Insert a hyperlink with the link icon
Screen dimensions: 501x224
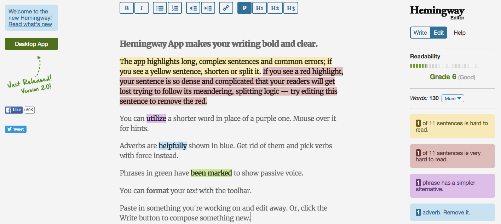pos(226,8)
